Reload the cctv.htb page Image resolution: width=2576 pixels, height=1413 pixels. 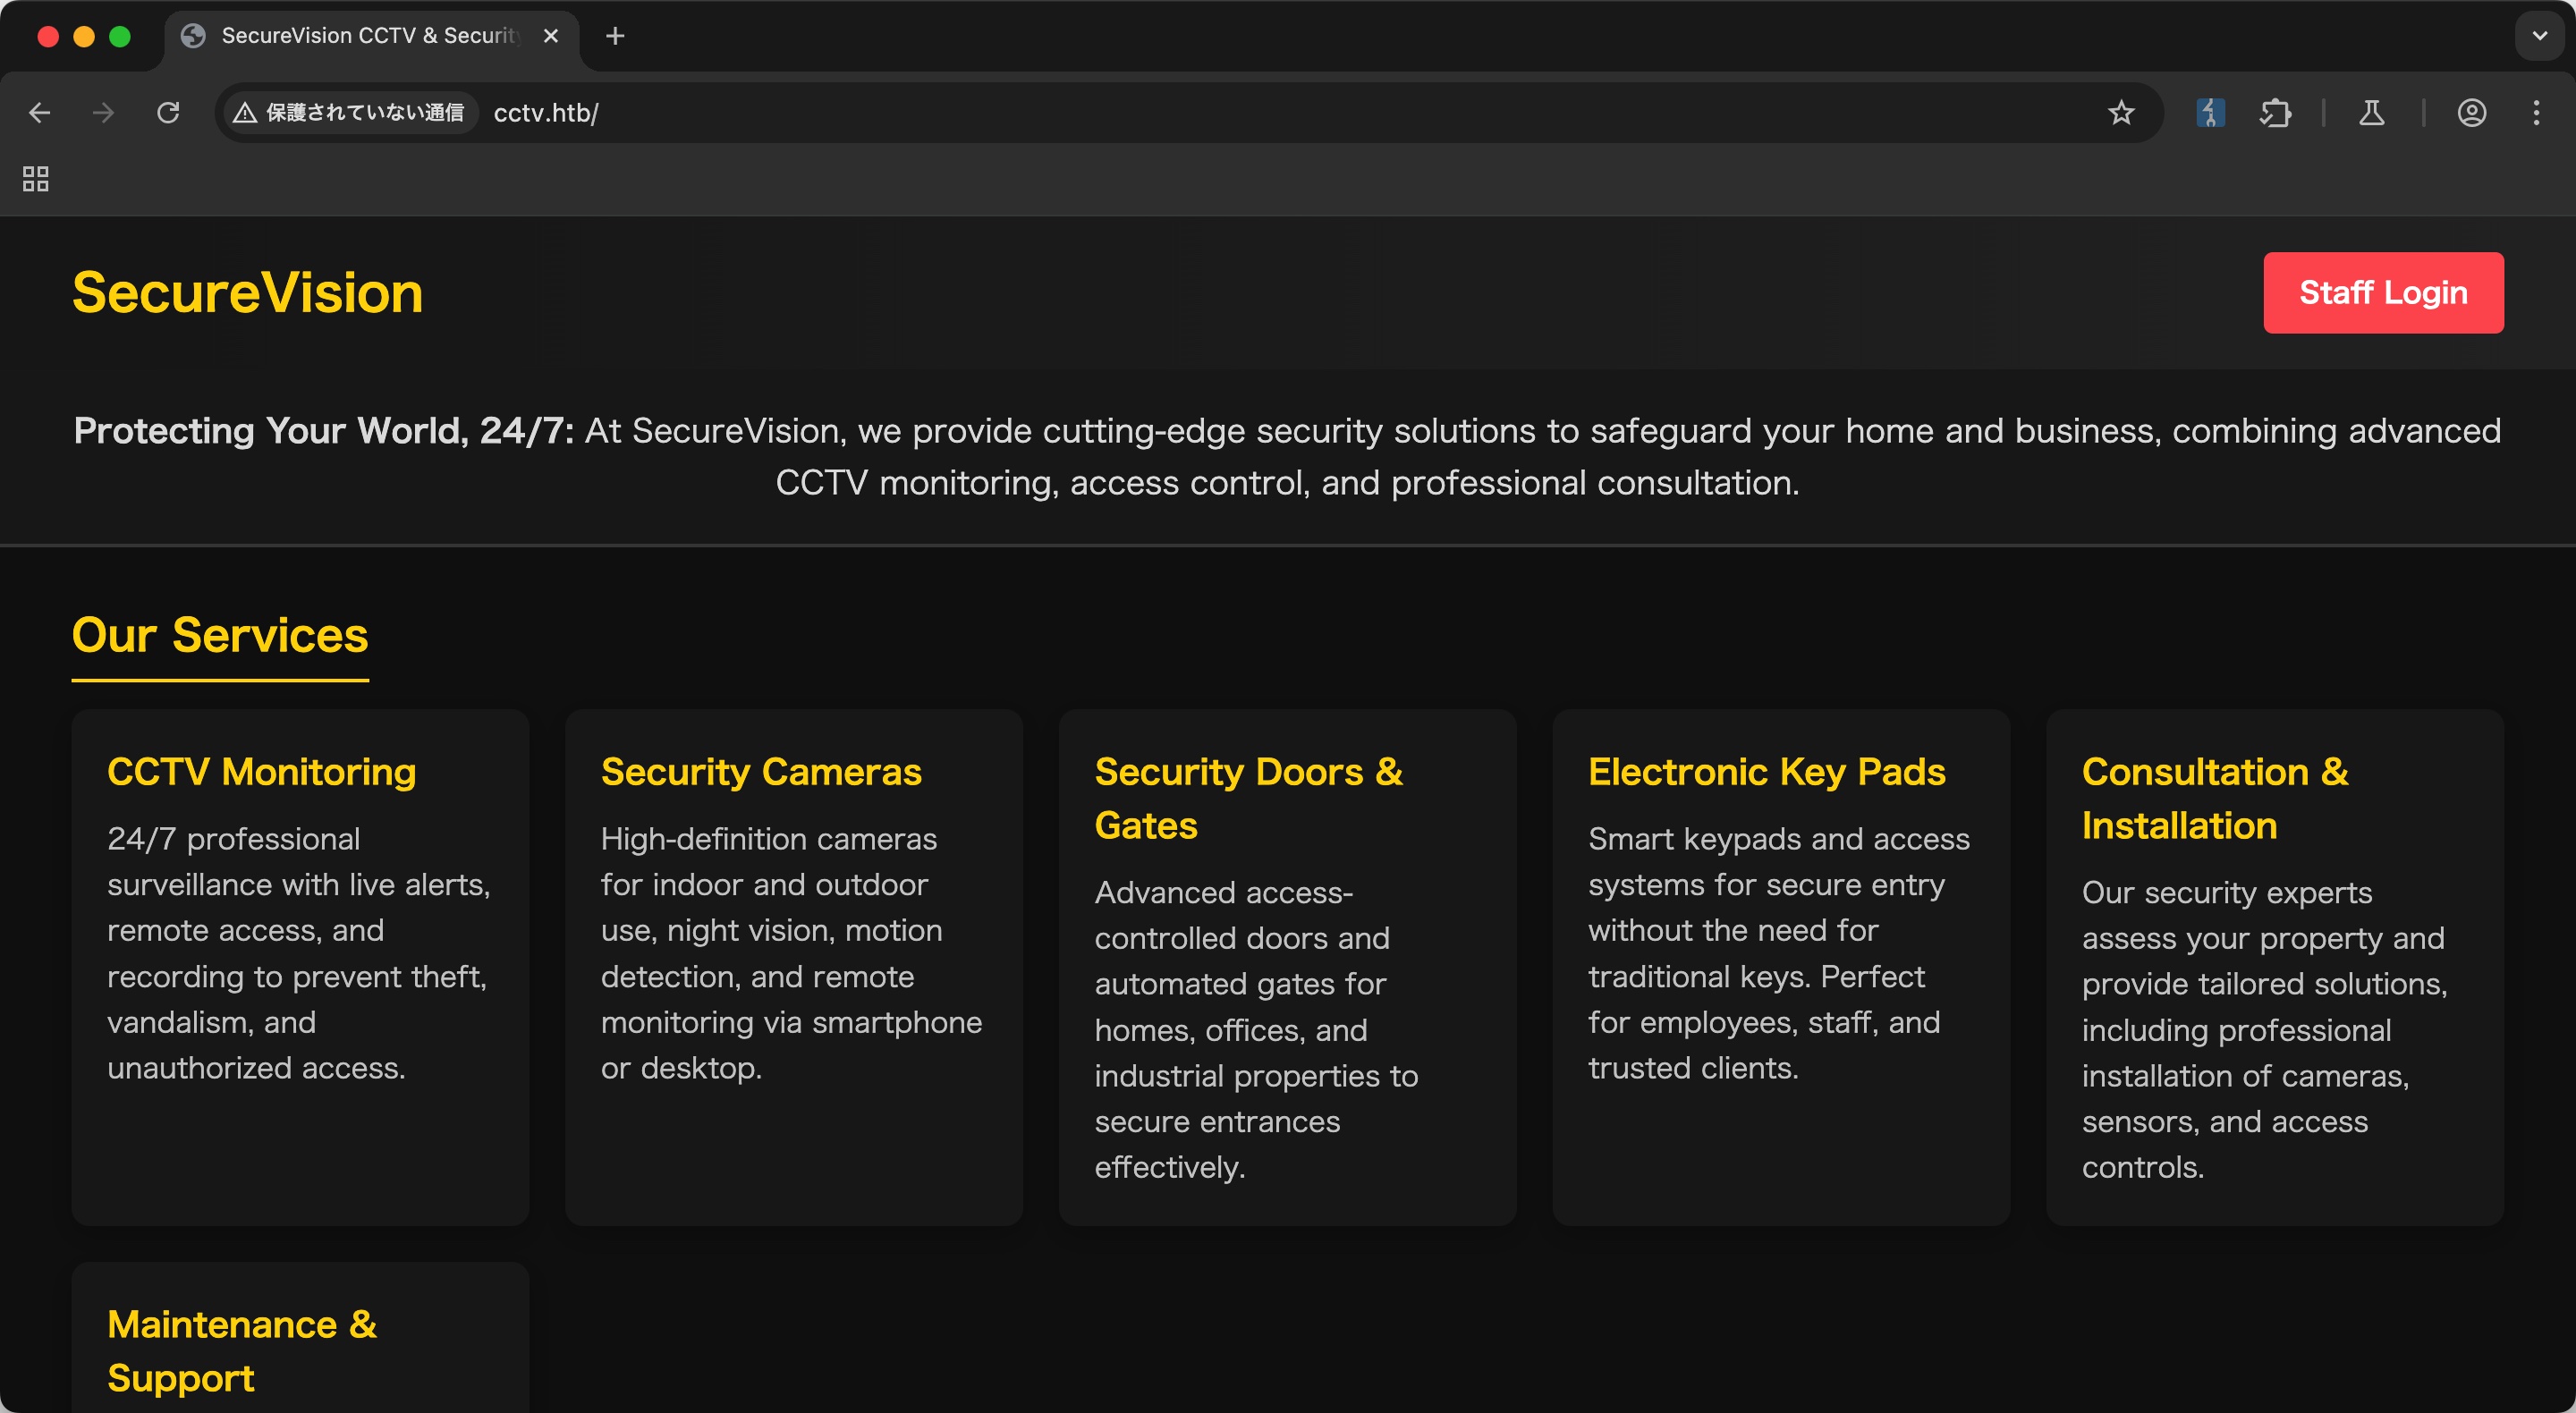pyautogui.click(x=168, y=113)
